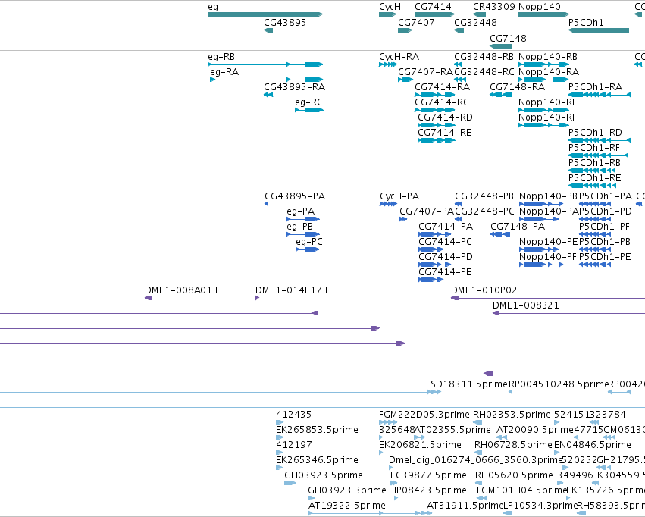
Task: Select transcript CG7407-RA
Action: pyautogui.click(x=405, y=80)
